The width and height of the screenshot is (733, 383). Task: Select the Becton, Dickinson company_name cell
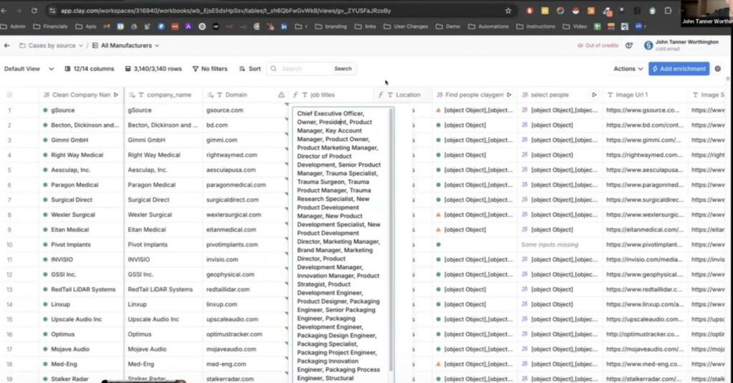[163, 125]
